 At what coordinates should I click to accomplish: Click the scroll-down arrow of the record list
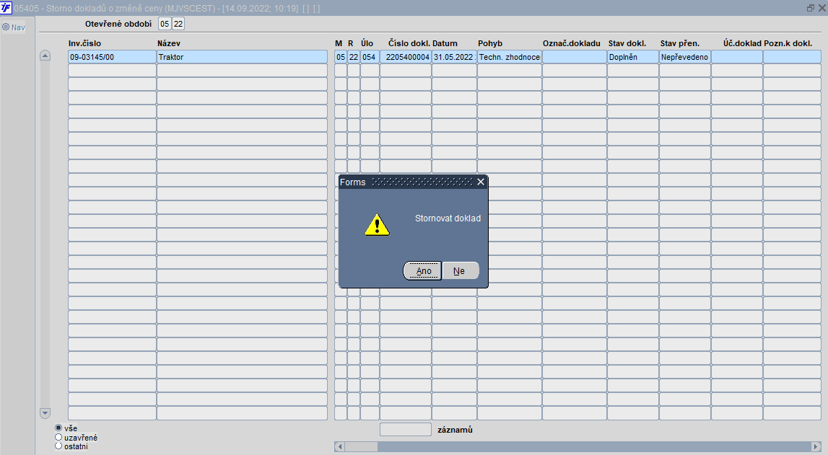click(45, 413)
